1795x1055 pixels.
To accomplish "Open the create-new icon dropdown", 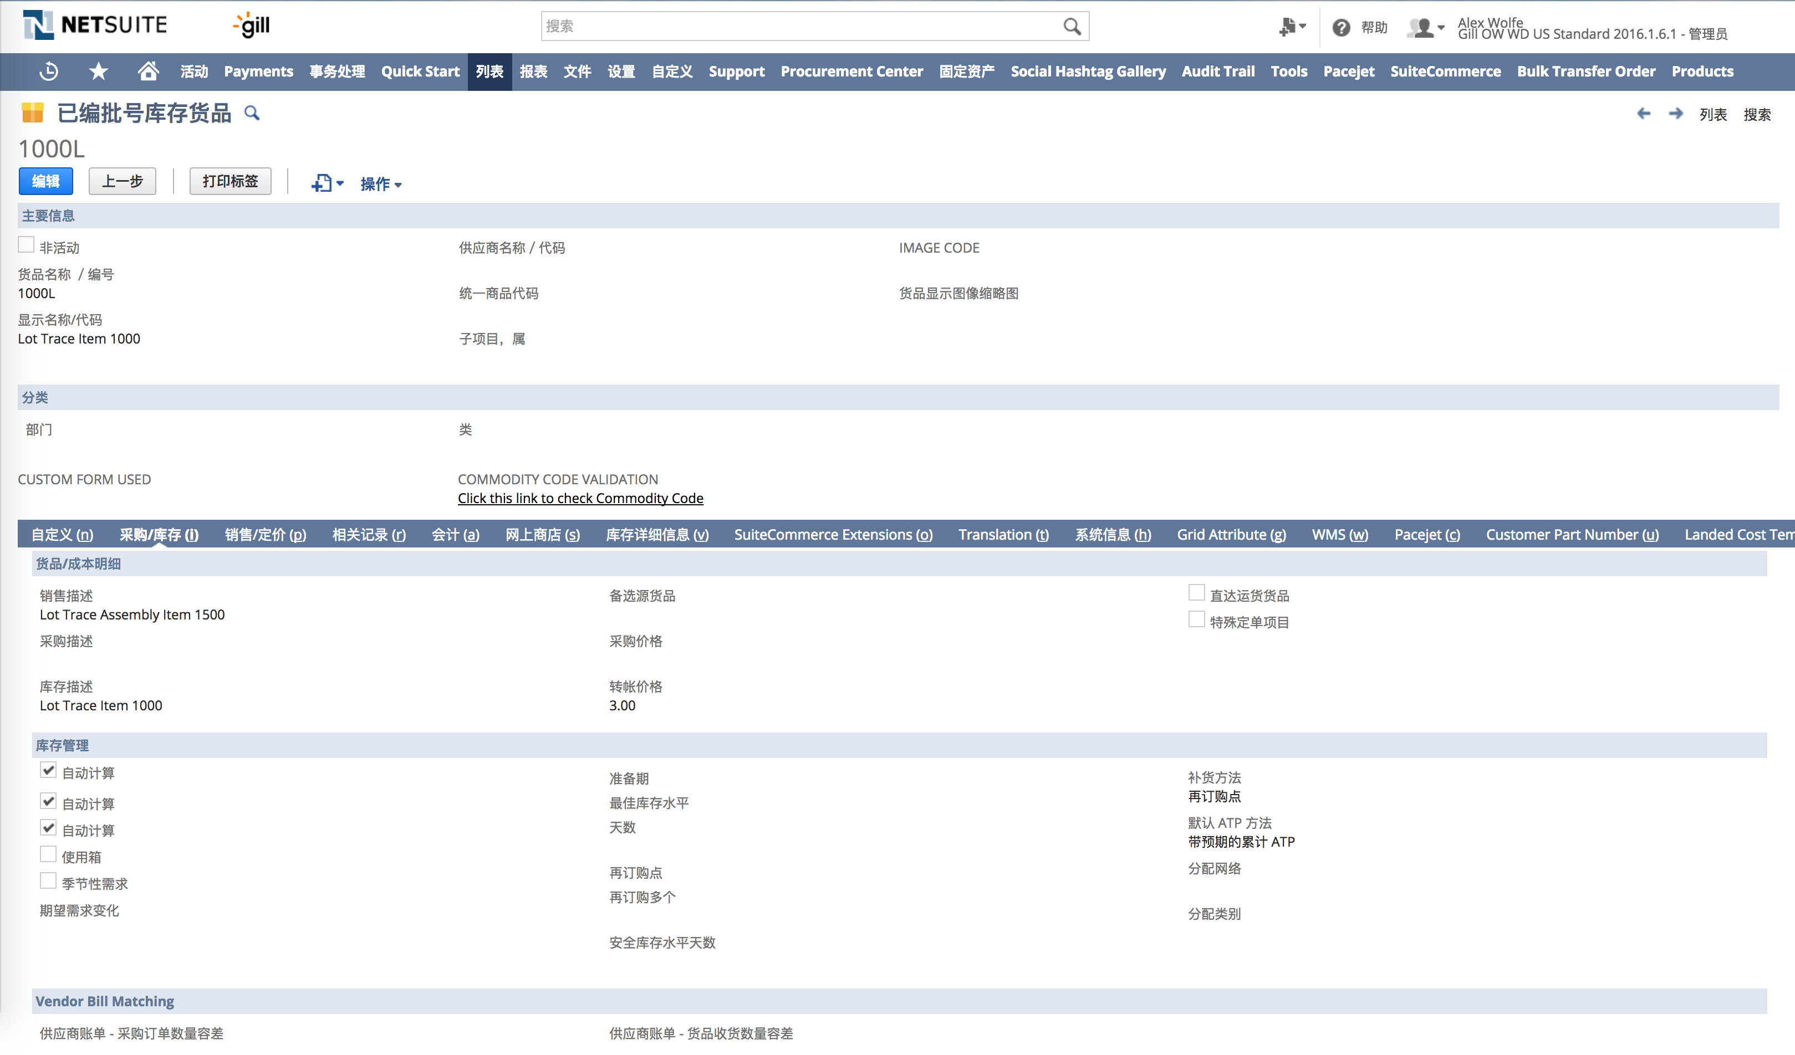I will 327,183.
